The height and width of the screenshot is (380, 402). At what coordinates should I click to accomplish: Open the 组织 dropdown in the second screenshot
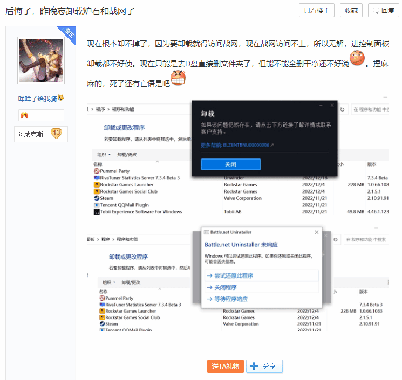tap(109, 282)
